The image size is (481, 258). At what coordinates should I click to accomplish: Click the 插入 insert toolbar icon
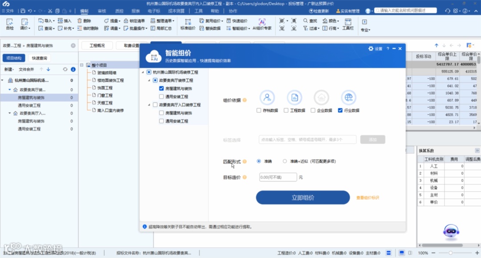(65, 21)
